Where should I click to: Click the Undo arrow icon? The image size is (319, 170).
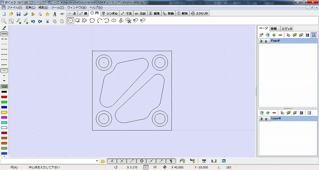[x=33, y=21]
